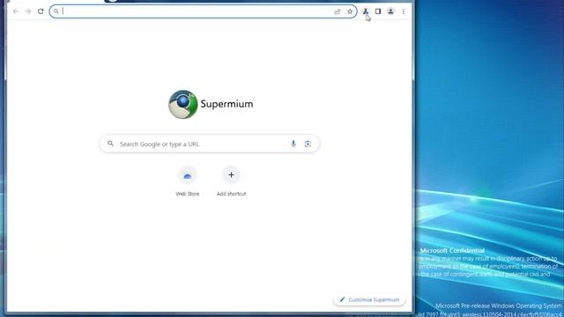Viewport: 564px width, 317px height.
Task: Click the Search Google or type a URL box
Action: [x=210, y=144]
